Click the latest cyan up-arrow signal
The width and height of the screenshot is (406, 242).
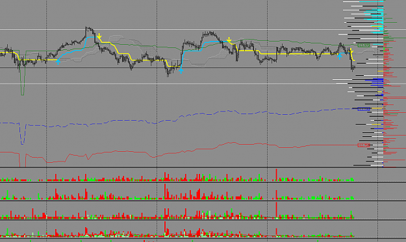point(340,56)
